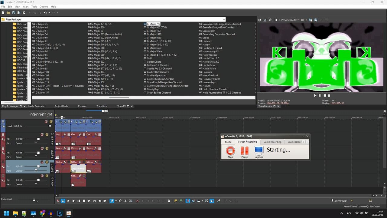Open Video Output FX icon above preview
Viewport: 387px width, 218px height.
coord(270,20)
